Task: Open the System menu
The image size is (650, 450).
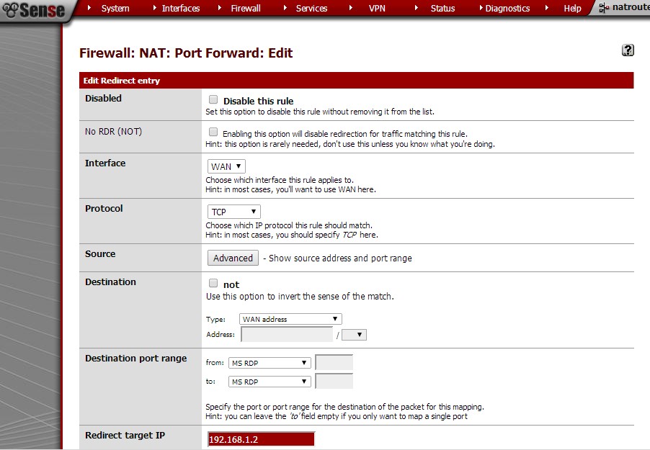Action: point(115,9)
